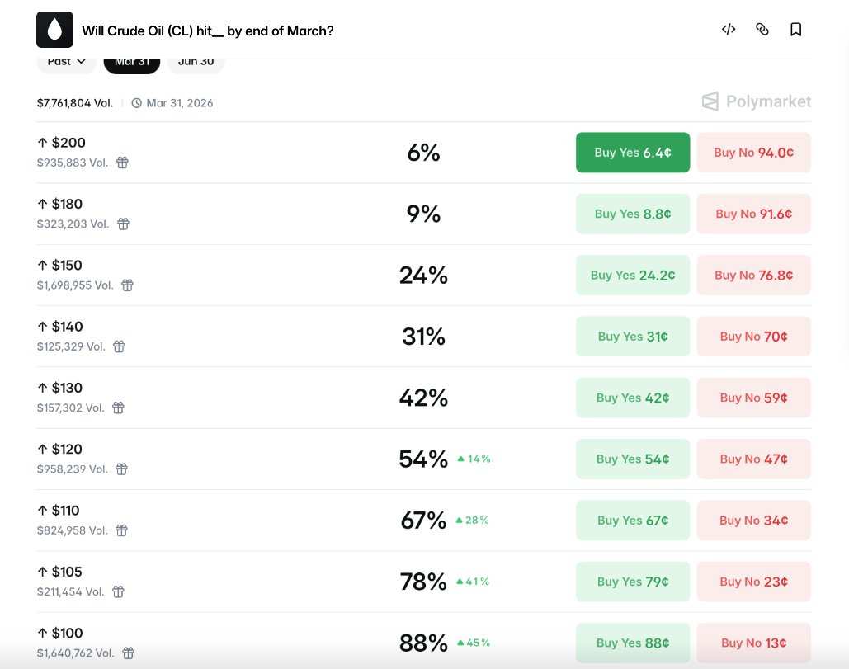Copy the market link icon

[762, 29]
